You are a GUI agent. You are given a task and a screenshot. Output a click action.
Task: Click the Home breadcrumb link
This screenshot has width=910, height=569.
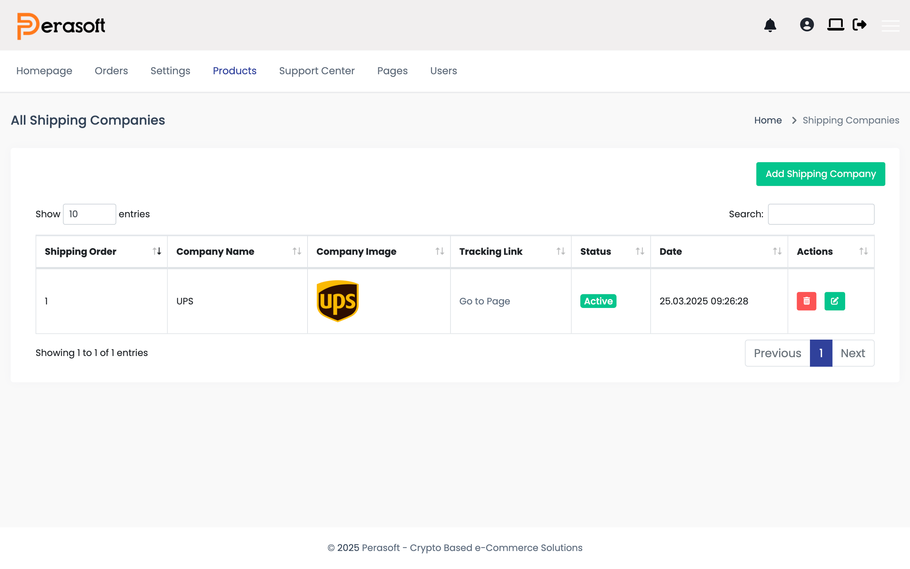[x=768, y=120]
